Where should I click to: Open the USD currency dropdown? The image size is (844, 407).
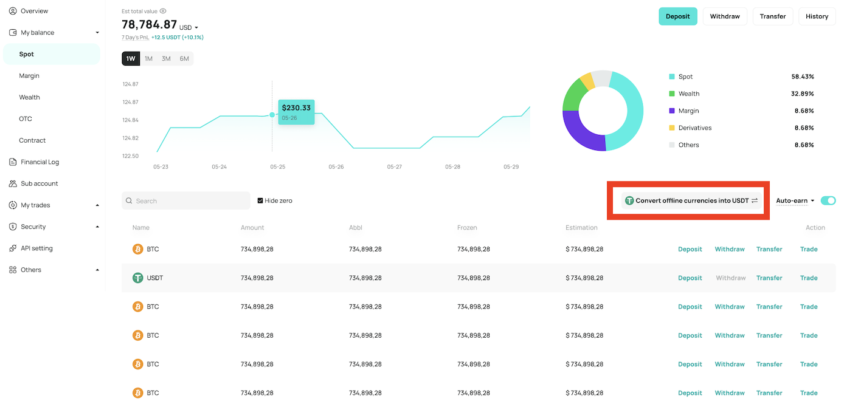coord(190,27)
